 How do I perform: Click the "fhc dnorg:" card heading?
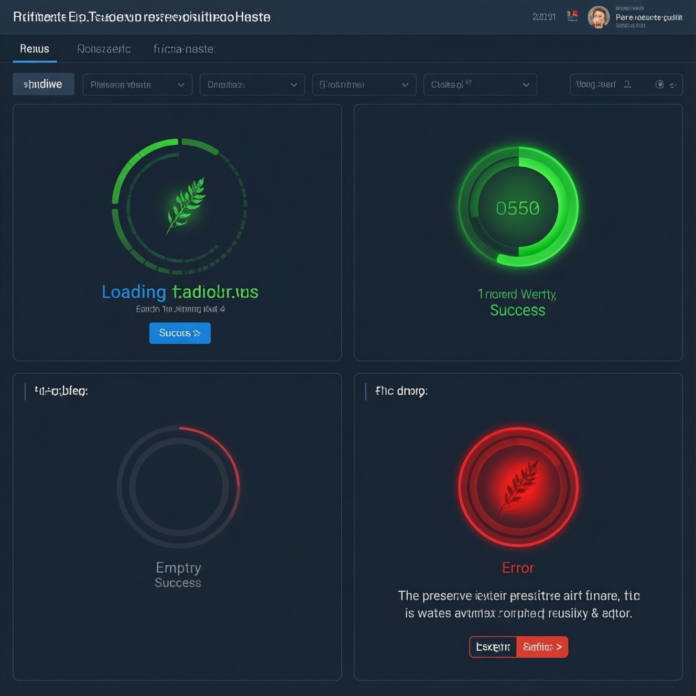(401, 391)
